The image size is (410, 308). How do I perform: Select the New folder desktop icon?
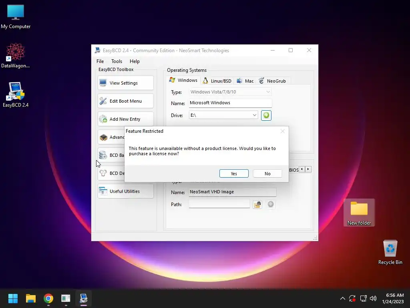[359, 213]
